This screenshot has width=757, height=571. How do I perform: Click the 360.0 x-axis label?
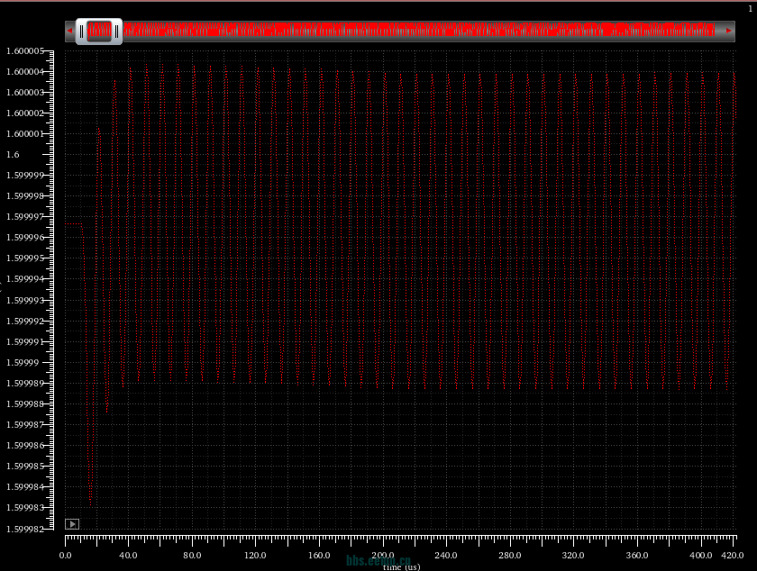637,556
